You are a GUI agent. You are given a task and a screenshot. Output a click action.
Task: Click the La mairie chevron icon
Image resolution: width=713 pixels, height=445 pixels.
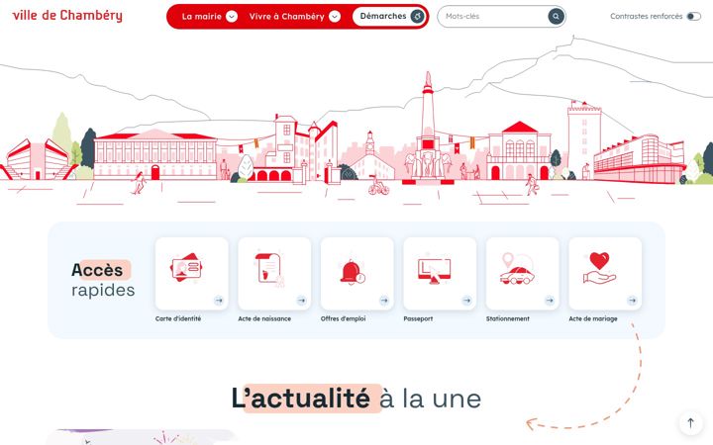point(232,17)
